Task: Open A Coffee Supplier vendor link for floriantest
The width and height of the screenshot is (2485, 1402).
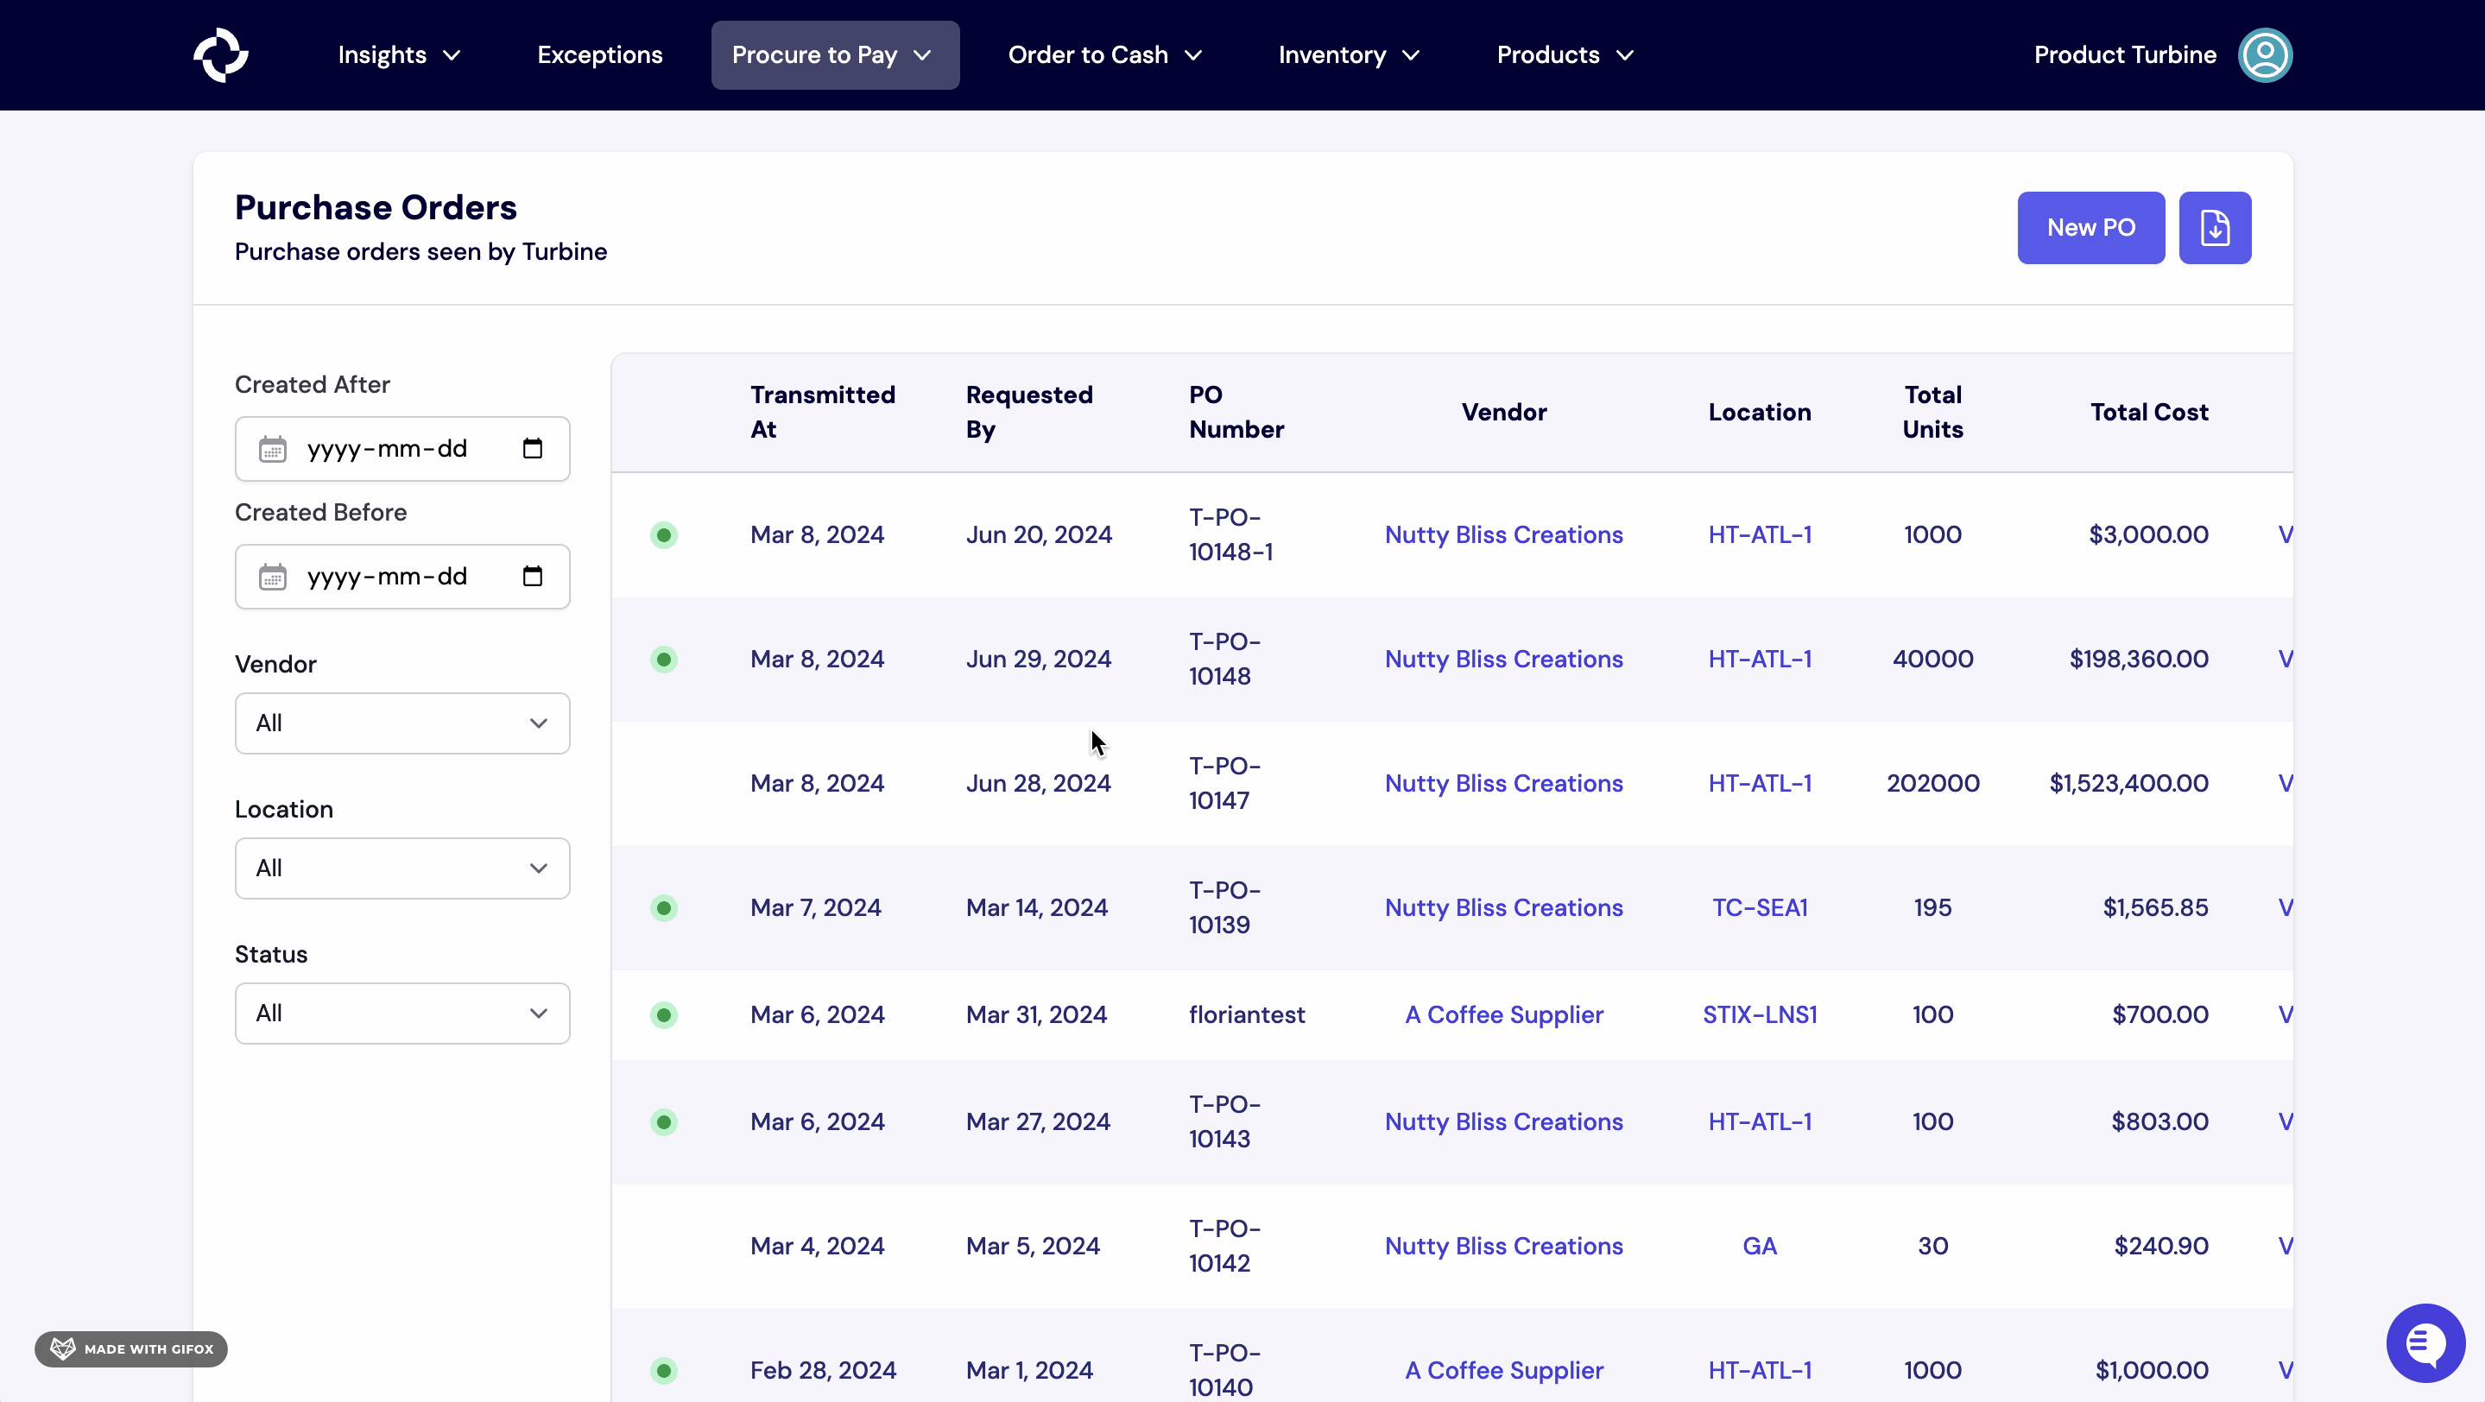Action: 1503,1015
